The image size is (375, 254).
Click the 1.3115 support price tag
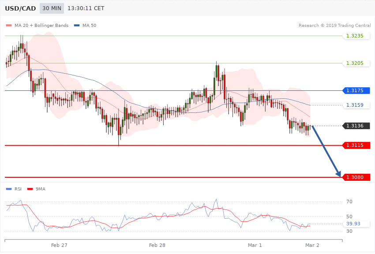tap(356, 145)
